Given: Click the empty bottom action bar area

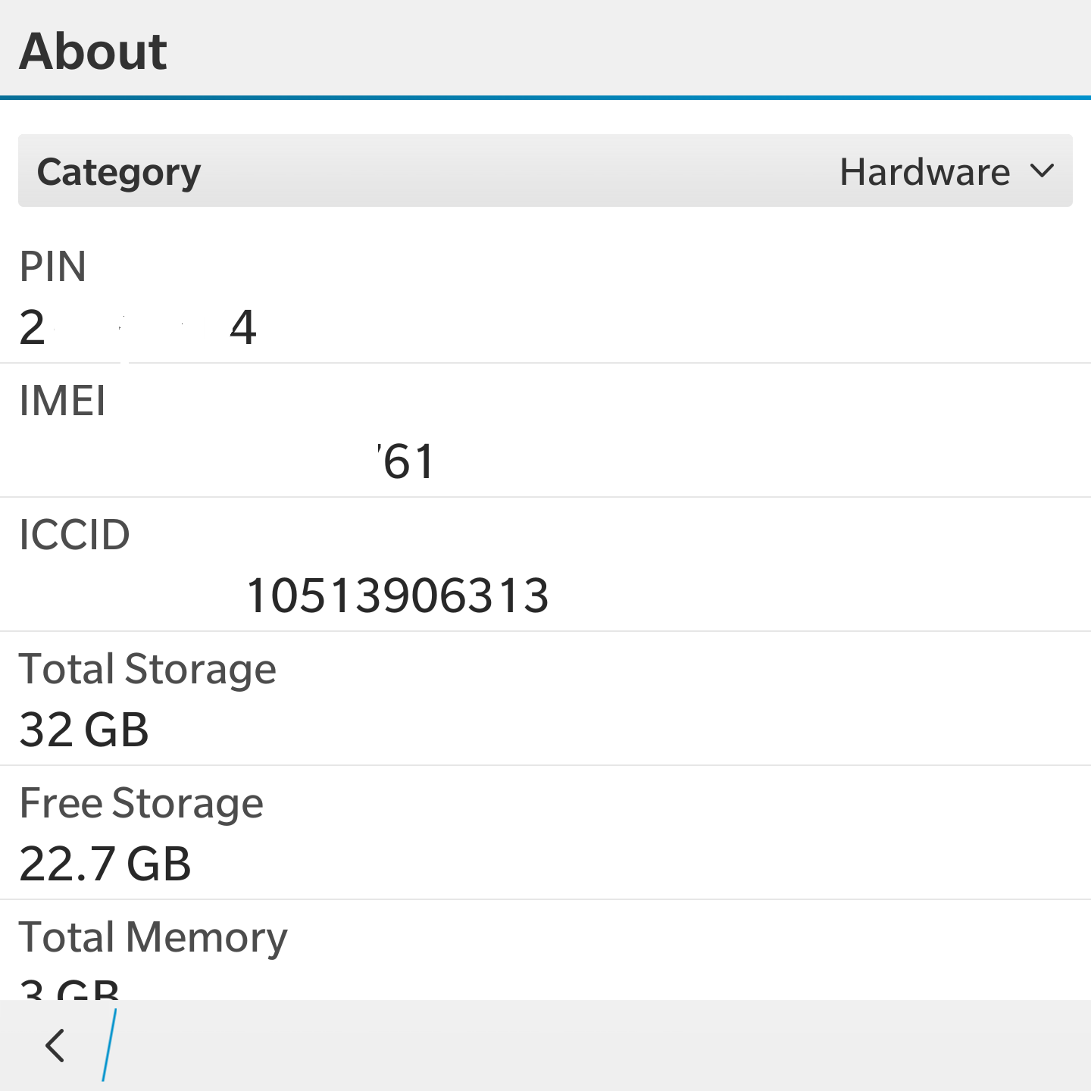Looking at the screenshot, I should click(x=606, y=1046).
